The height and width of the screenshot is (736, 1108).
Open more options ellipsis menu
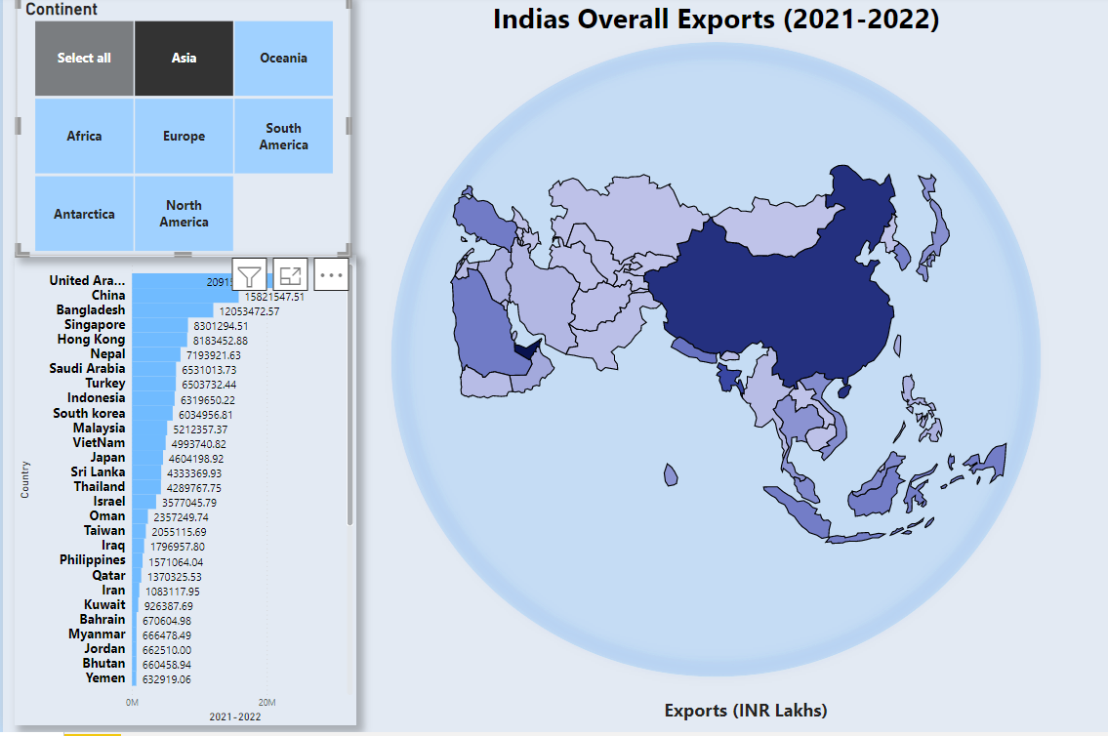pyautogui.click(x=332, y=275)
